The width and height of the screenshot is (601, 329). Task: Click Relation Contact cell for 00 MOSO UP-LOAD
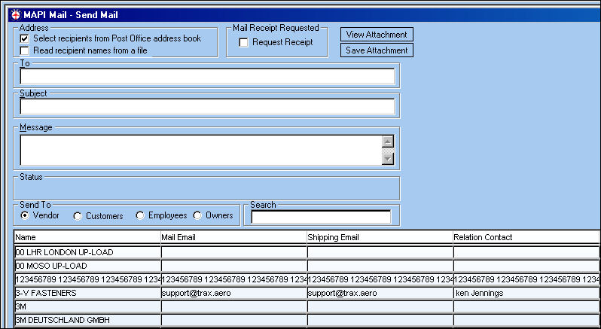click(526, 266)
